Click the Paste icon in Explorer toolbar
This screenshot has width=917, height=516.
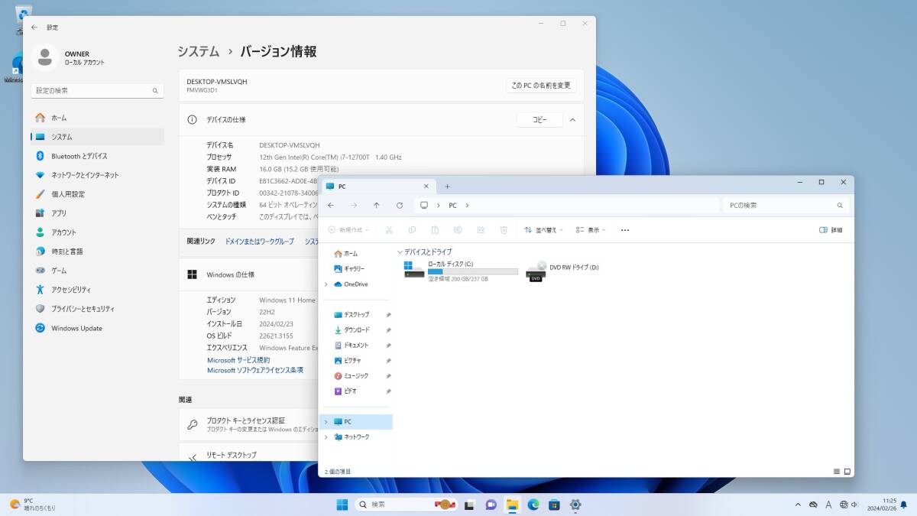(436, 230)
